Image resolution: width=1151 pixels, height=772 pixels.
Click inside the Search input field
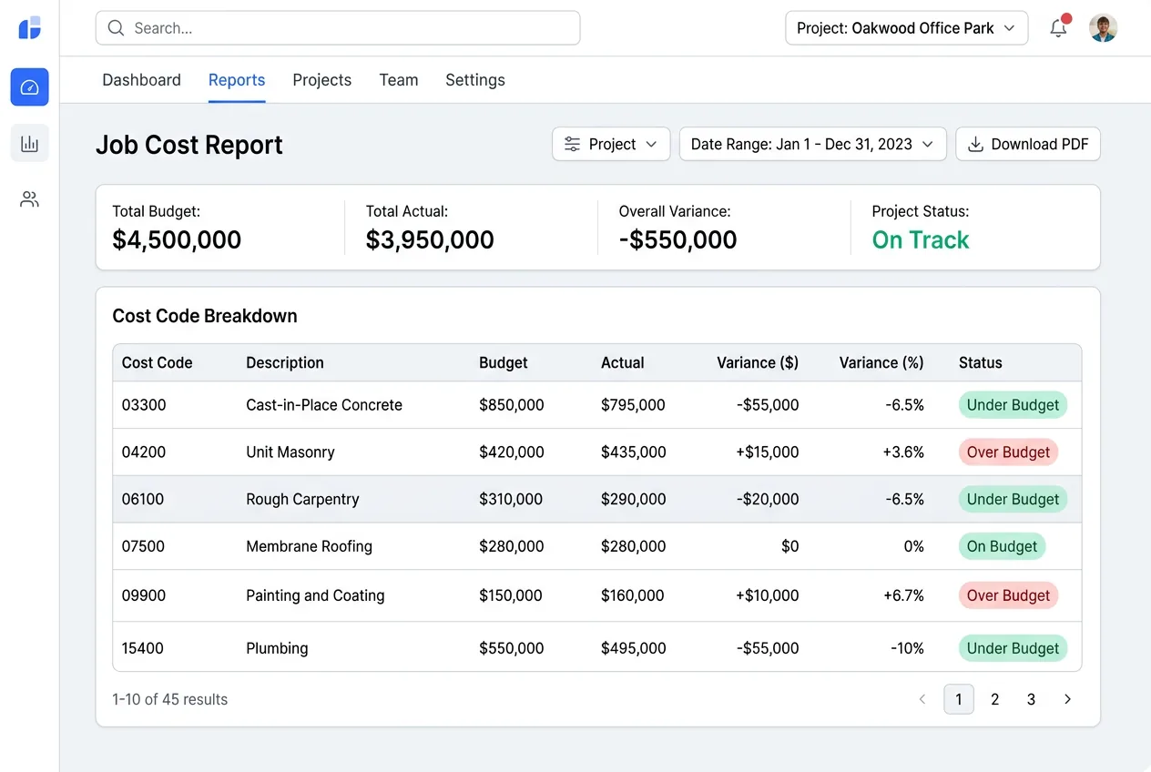click(x=337, y=27)
